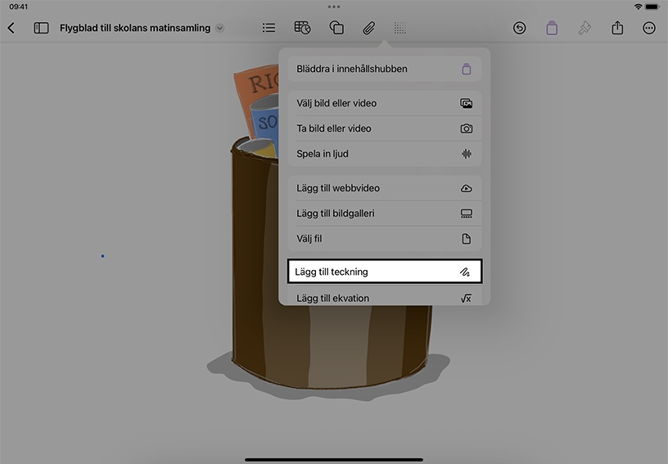Screen dimensions: 668x464
Task: Open the shapes icon in toolbar
Action: click(336, 28)
